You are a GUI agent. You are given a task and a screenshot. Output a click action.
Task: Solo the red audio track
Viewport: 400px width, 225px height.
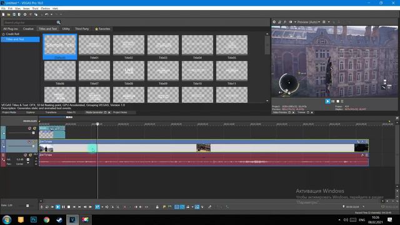coord(31,155)
